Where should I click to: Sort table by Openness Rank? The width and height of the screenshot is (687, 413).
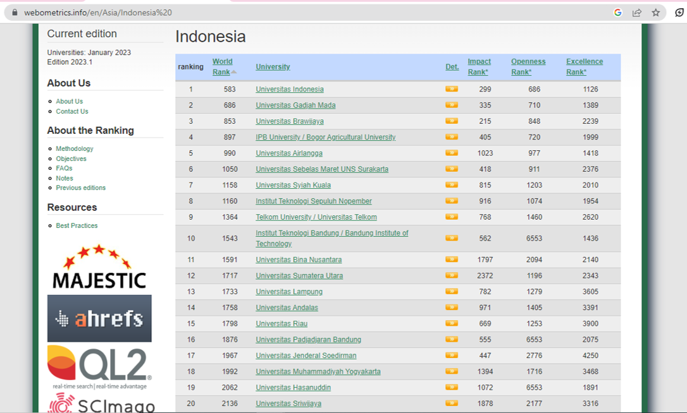click(528, 66)
